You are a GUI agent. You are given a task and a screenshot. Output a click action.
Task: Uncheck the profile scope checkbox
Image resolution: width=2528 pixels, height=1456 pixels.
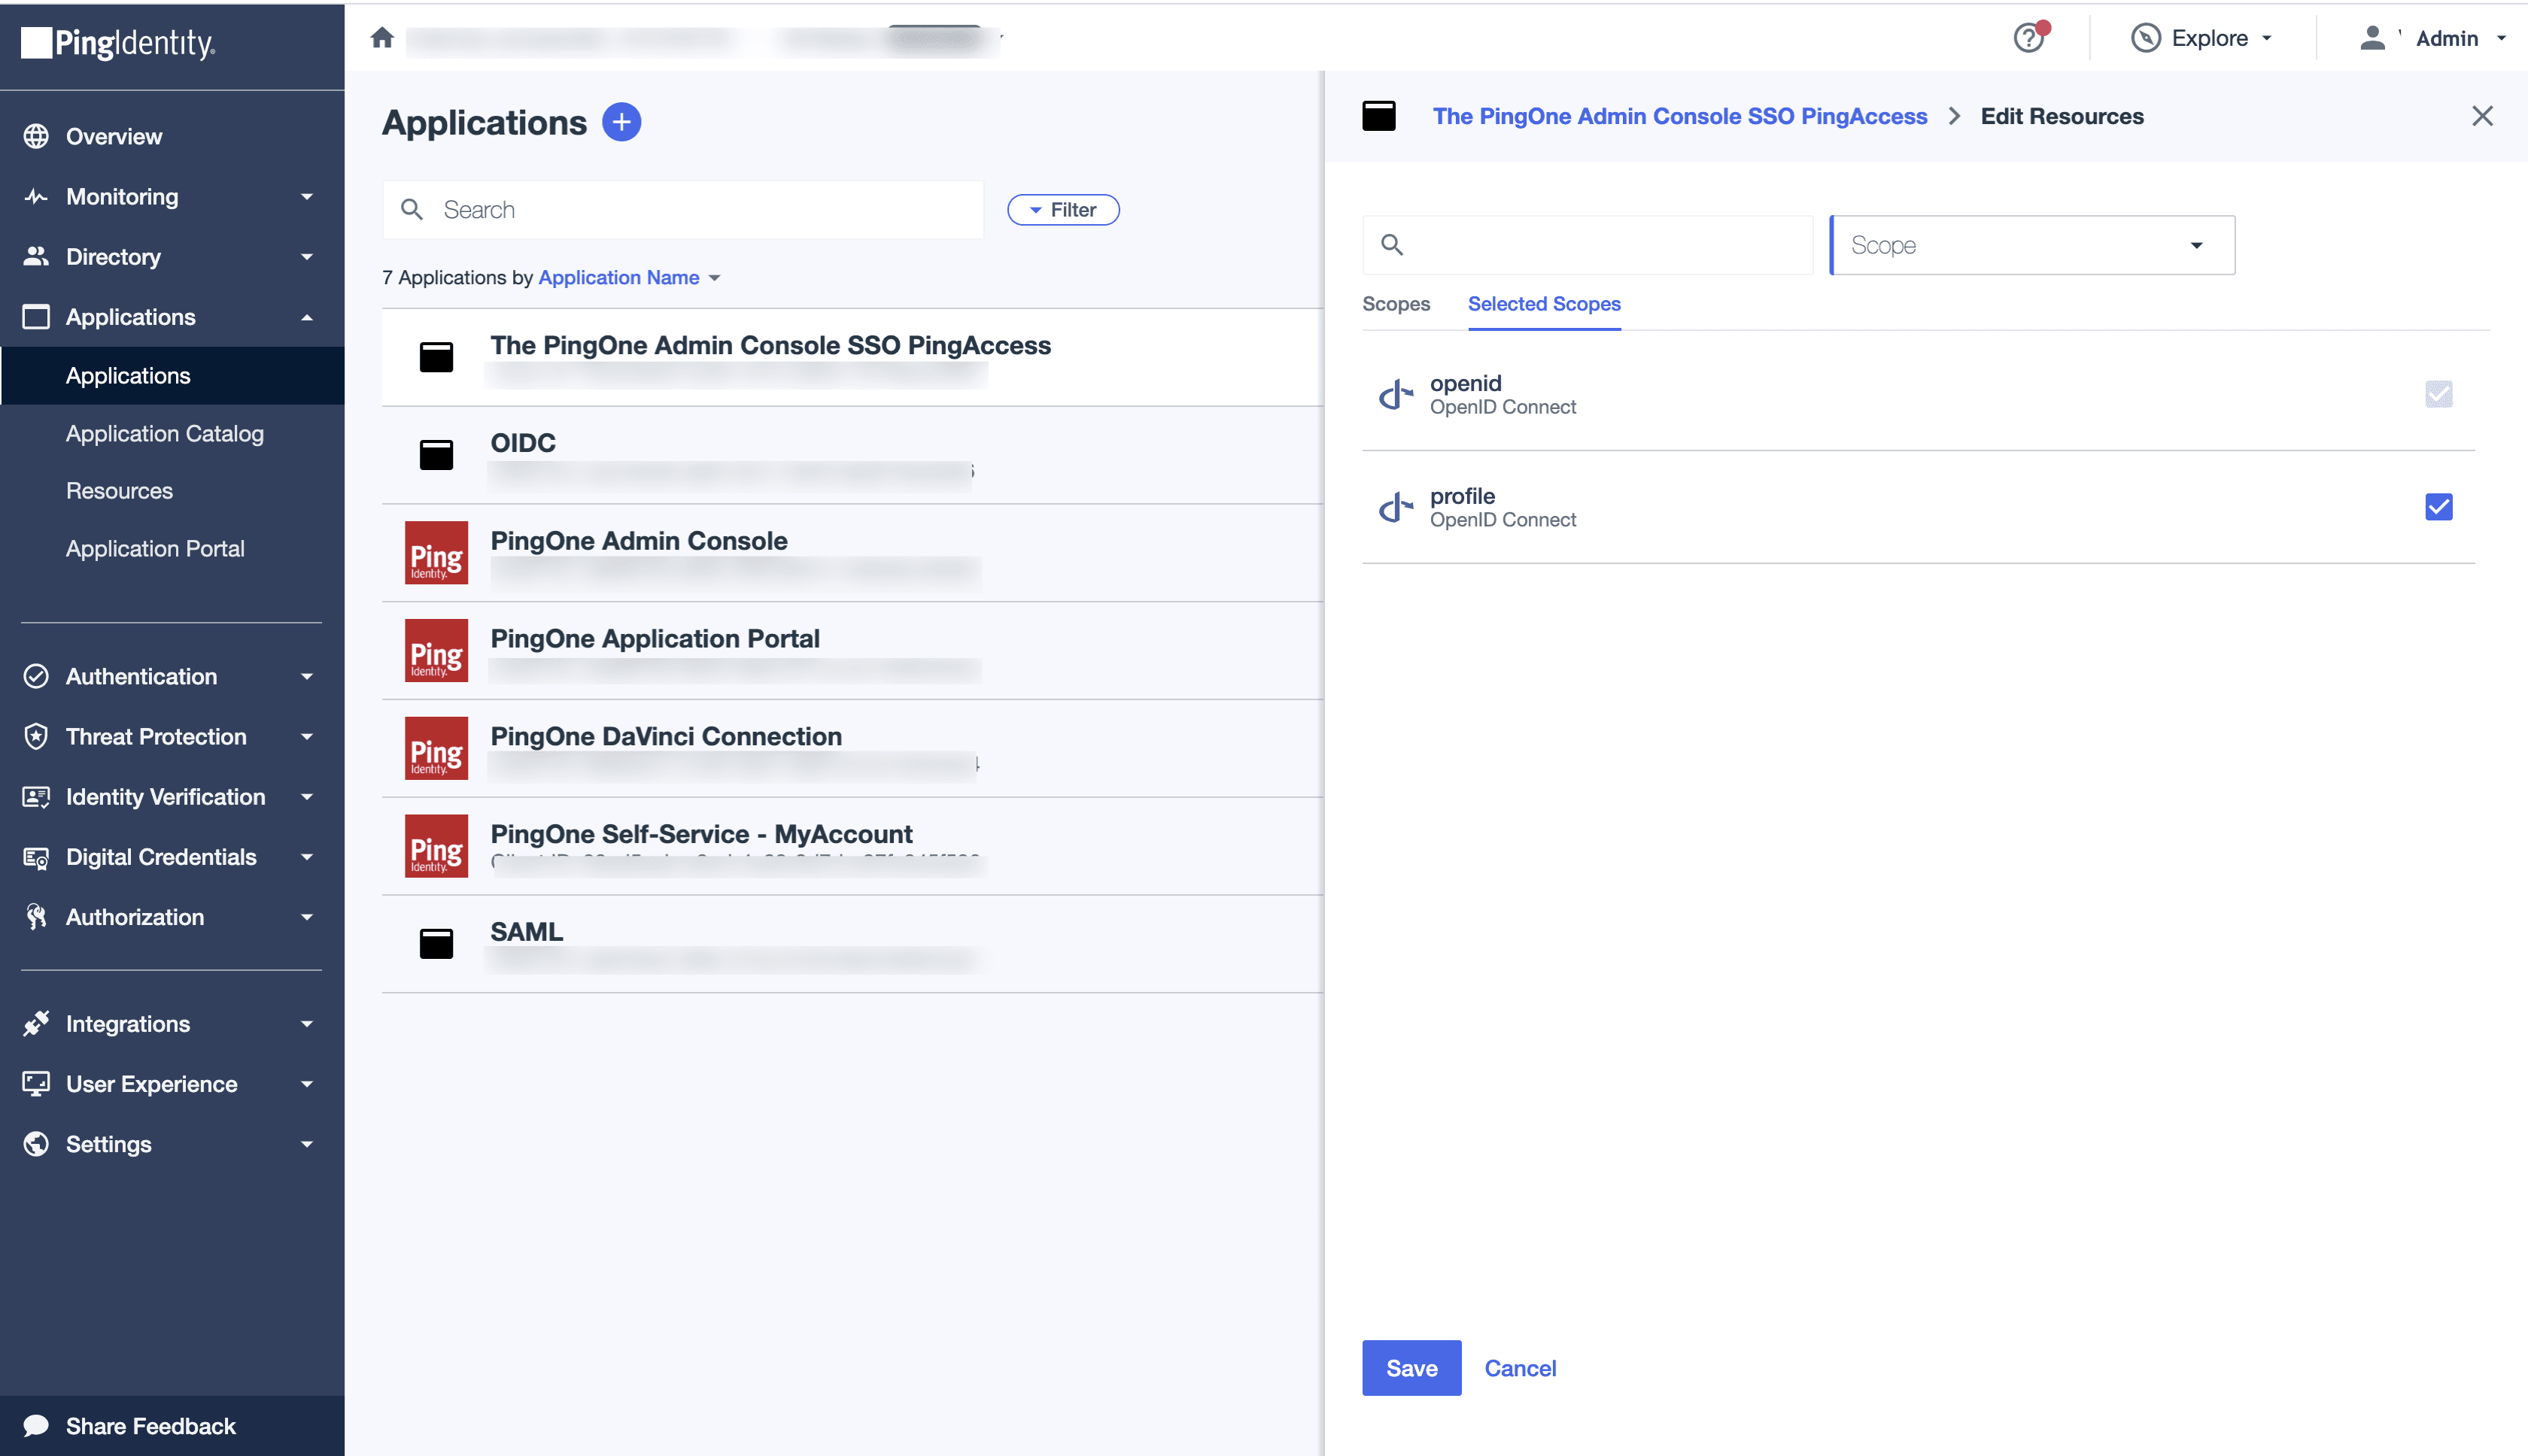pyautogui.click(x=2438, y=507)
